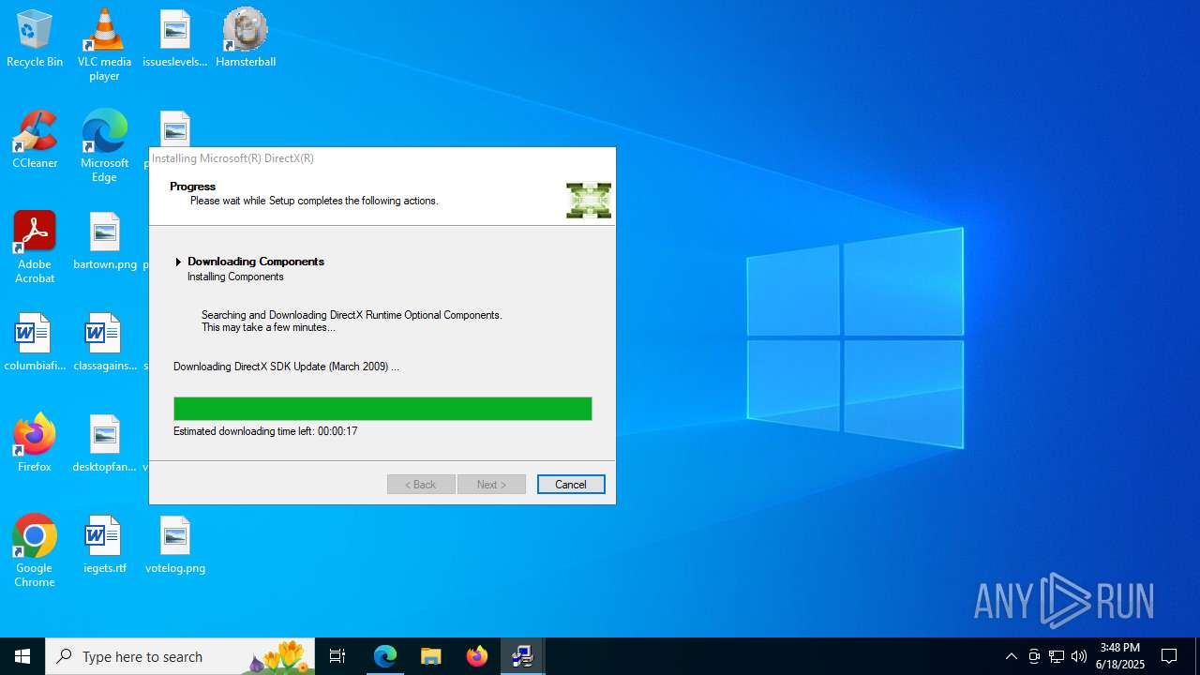Click the 'Installing Microsoft(R) DirectX(R)' title bar
The image size is (1200, 675).
coord(382,158)
